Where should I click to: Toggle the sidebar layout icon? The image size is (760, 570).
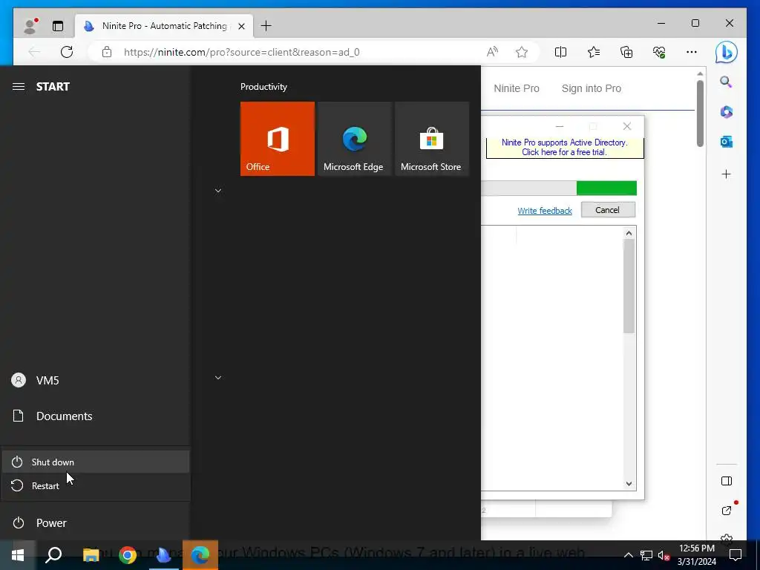[x=726, y=481]
